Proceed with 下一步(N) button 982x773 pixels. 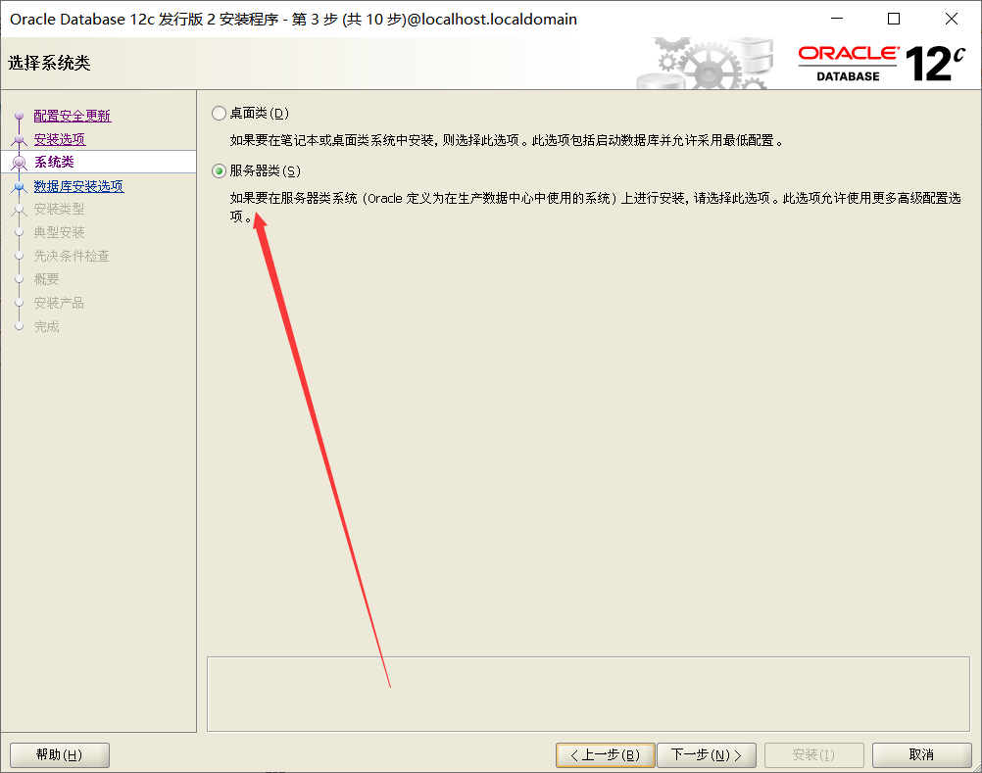707,754
